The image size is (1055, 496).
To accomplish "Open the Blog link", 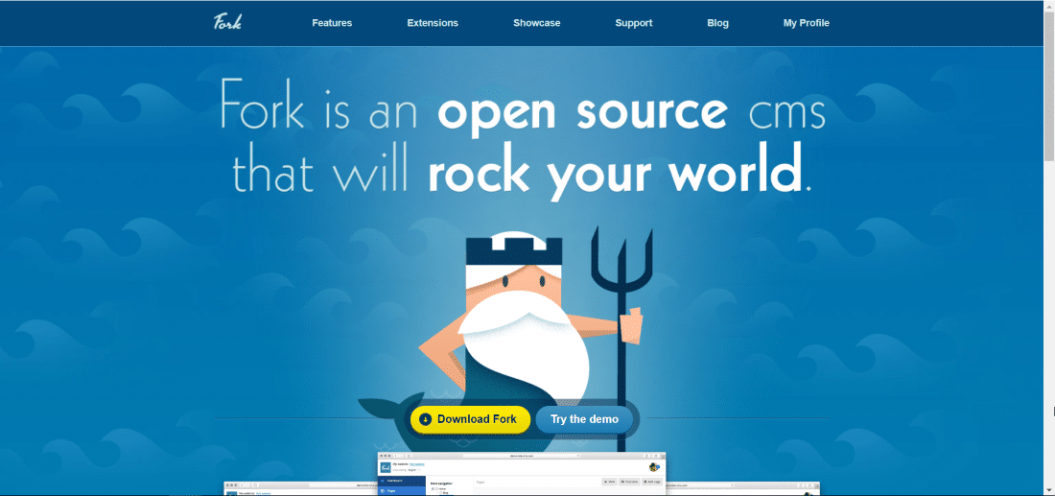I will click(718, 23).
